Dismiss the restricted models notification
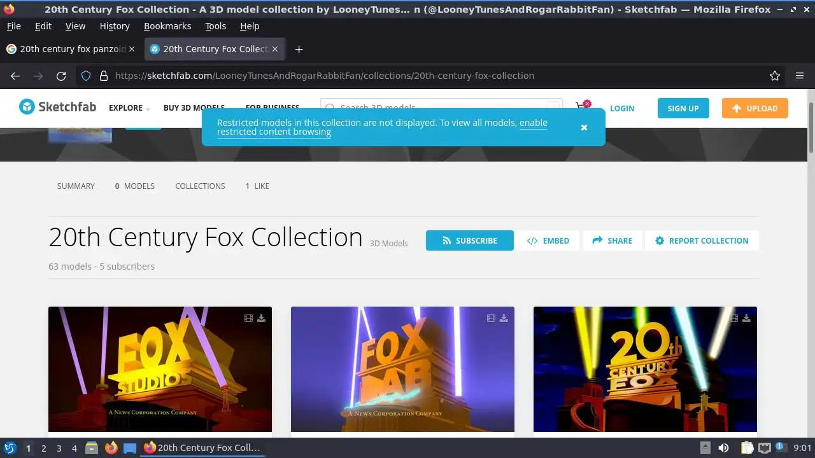This screenshot has width=815, height=458. click(x=584, y=127)
